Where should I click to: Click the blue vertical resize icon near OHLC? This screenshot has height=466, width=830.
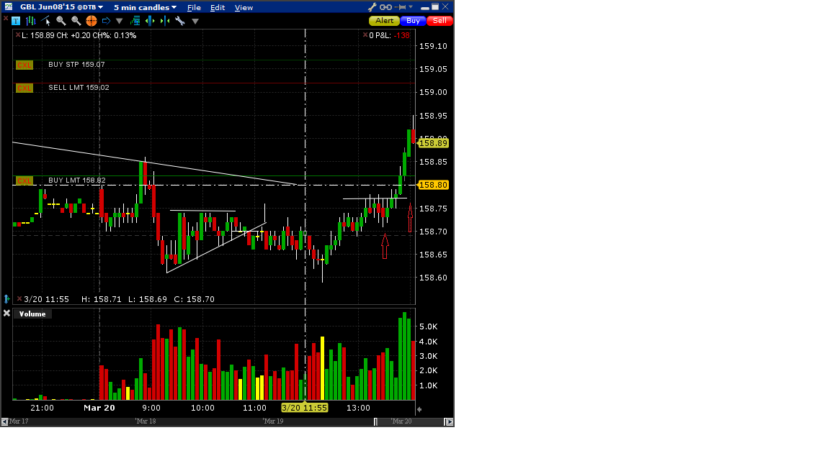point(7,299)
